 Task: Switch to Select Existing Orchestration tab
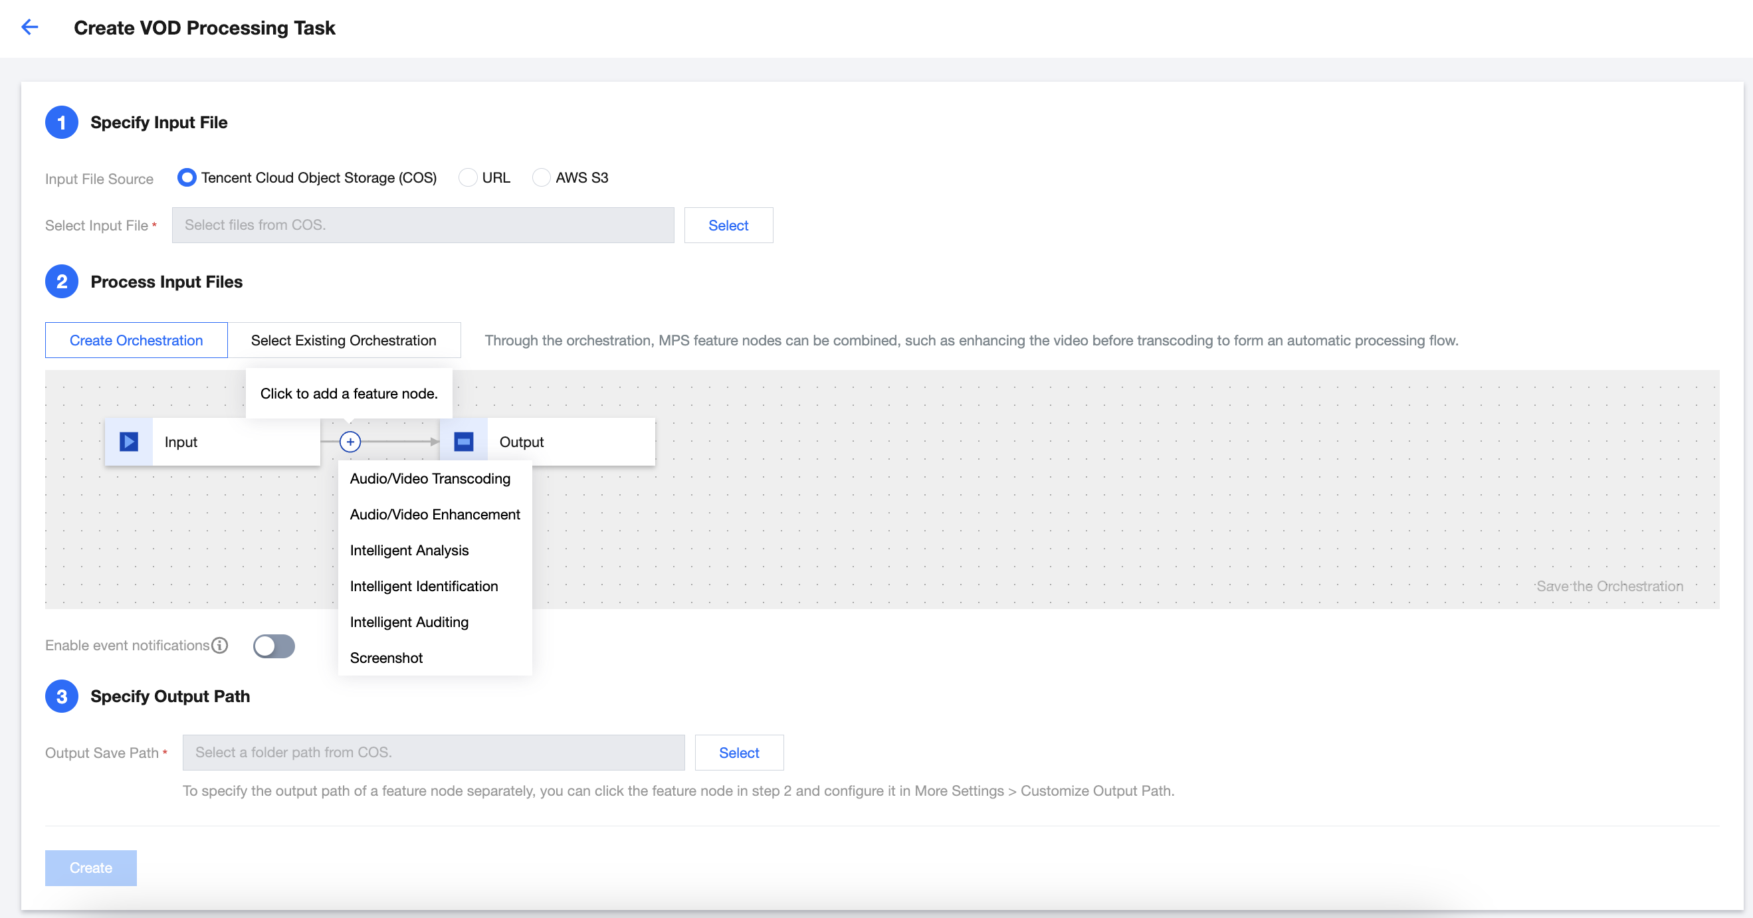click(x=344, y=340)
